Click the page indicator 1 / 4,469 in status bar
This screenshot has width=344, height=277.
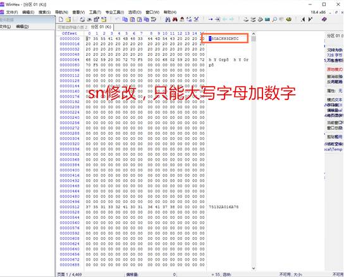click(70, 274)
